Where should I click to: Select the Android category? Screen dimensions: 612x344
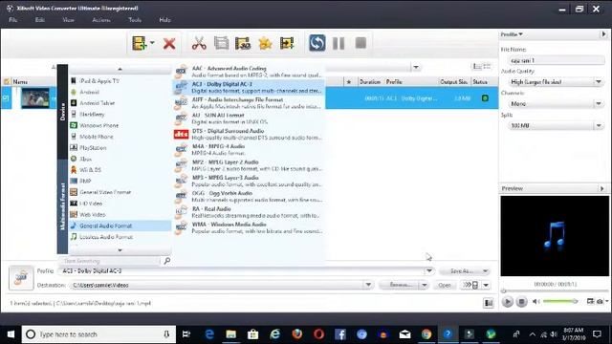[120, 92]
